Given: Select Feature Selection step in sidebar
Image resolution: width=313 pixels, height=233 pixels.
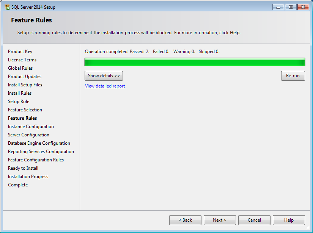Looking at the screenshot, I should click(25, 110).
